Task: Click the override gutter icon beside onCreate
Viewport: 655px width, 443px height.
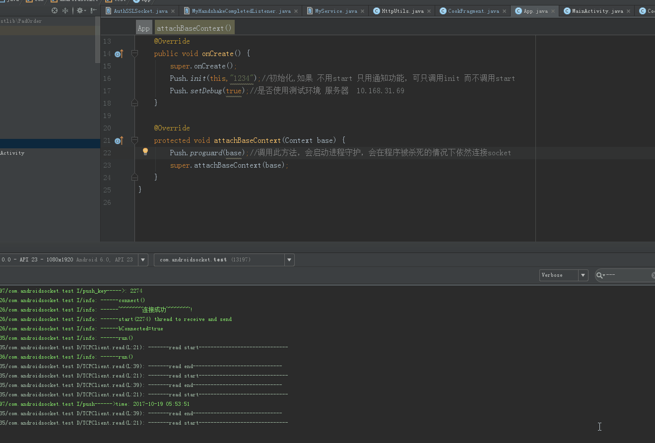Action: tap(119, 54)
